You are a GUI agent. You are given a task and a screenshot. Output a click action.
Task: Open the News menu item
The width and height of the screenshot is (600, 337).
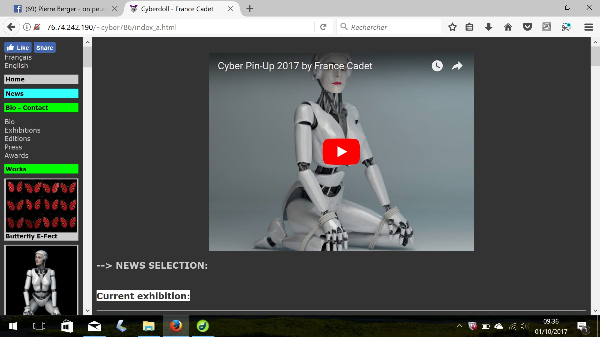click(x=41, y=94)
